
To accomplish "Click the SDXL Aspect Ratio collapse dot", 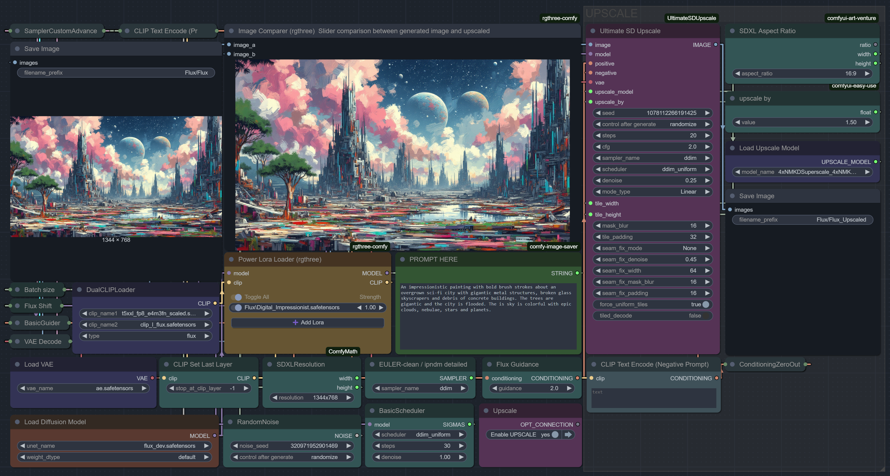I will [x=732, y=31].
